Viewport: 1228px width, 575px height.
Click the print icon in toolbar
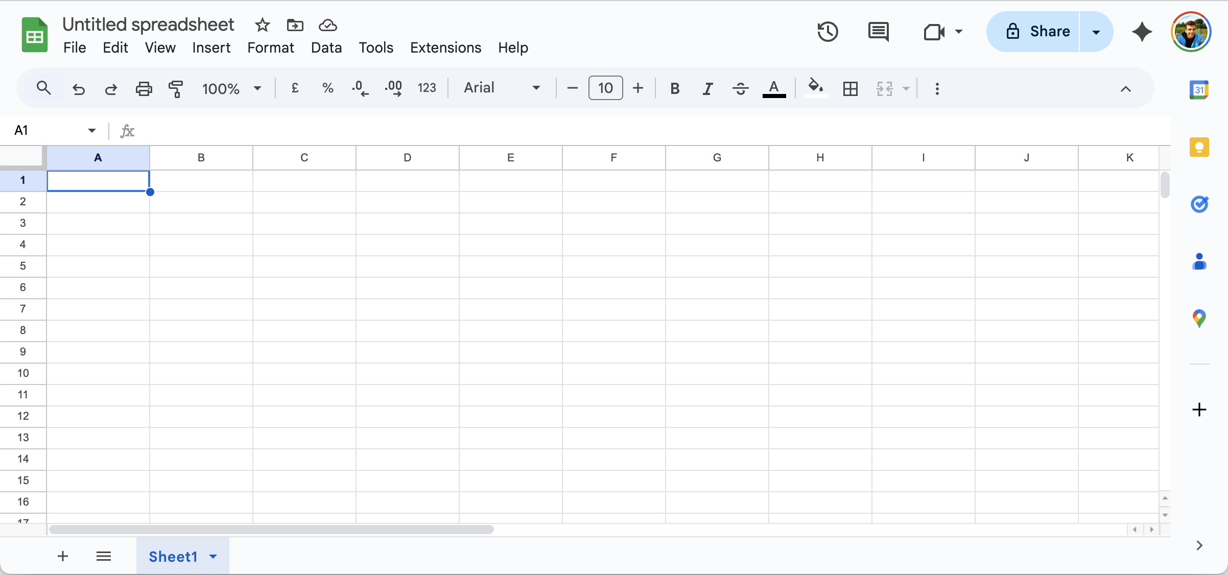(144, 88)
